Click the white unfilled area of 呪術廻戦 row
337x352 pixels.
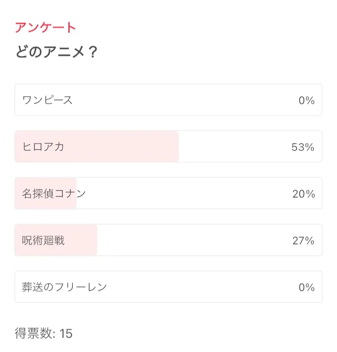click(x=193, y=240)
